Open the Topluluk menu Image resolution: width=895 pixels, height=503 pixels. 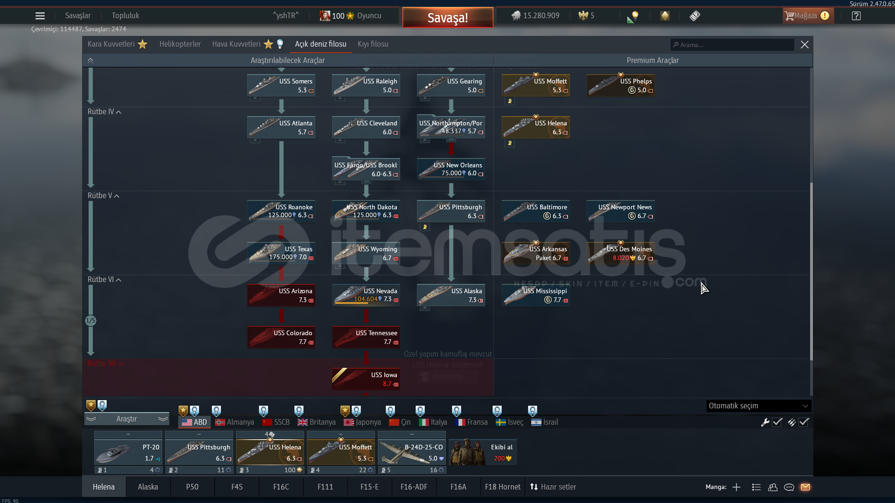pos(125,16)
